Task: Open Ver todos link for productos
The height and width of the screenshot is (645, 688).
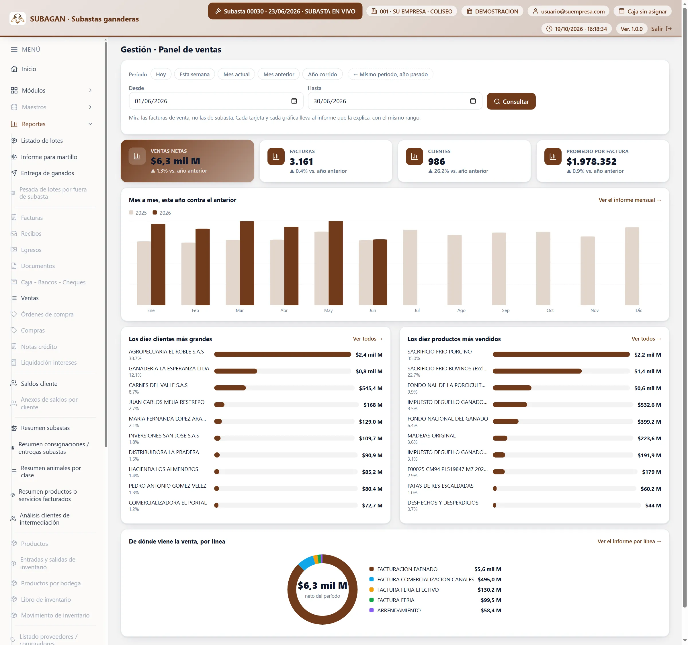Action: (x=646, y=339)
